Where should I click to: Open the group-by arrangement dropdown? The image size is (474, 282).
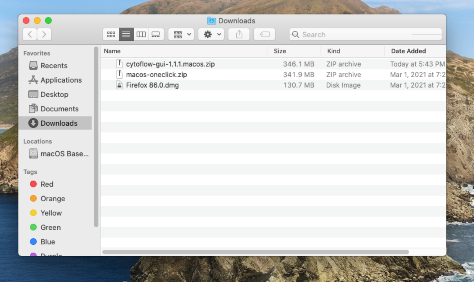[181, 34]
